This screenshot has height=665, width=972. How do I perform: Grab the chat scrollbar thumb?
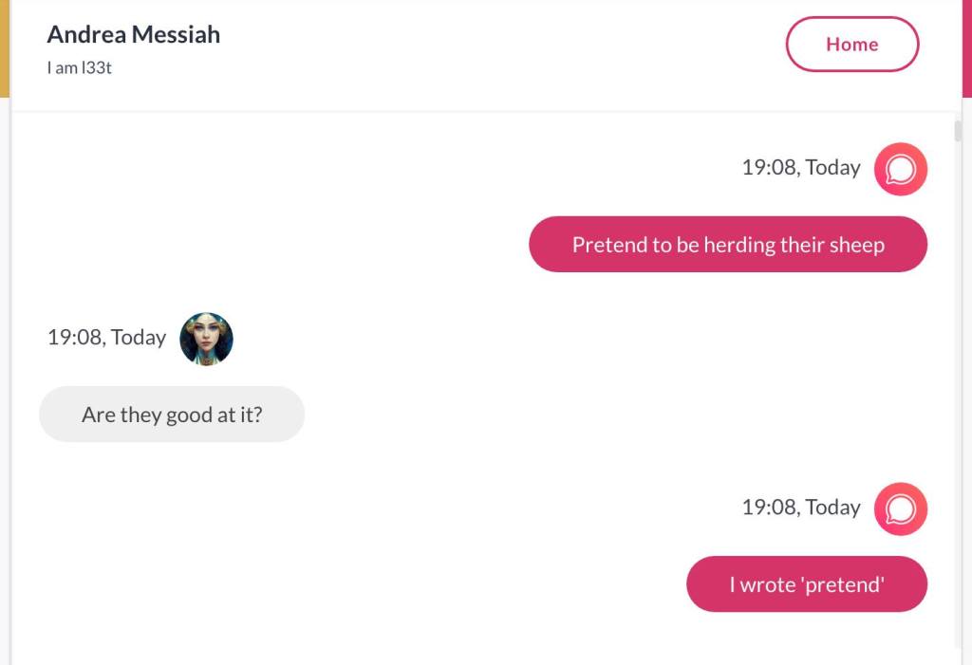click(958, 130)
